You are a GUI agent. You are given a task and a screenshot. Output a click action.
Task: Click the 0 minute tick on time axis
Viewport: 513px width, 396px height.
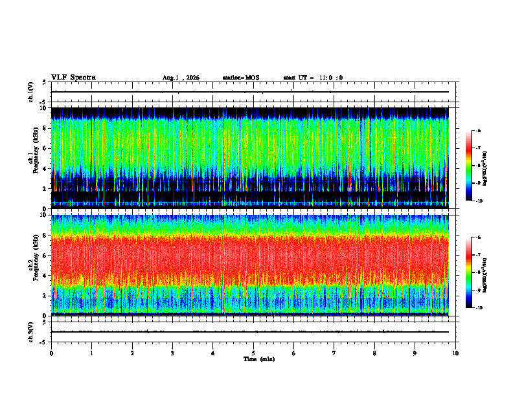51,353
